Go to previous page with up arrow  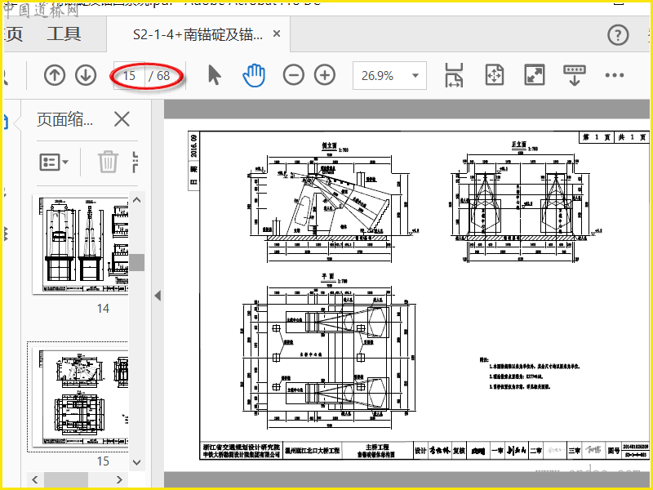coord(55,75)
